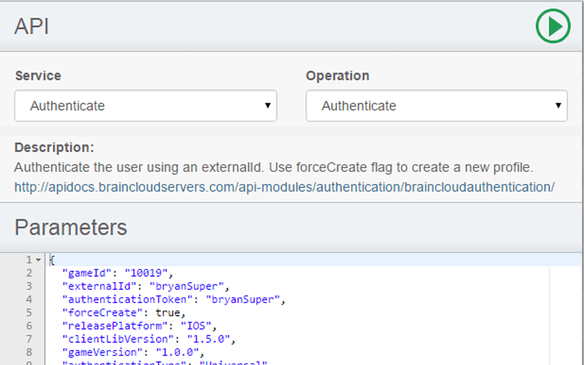Viewport: 584px width, 365px height.
Task: Click line number 2 in the editor gutter
Action: click(29, 273)
